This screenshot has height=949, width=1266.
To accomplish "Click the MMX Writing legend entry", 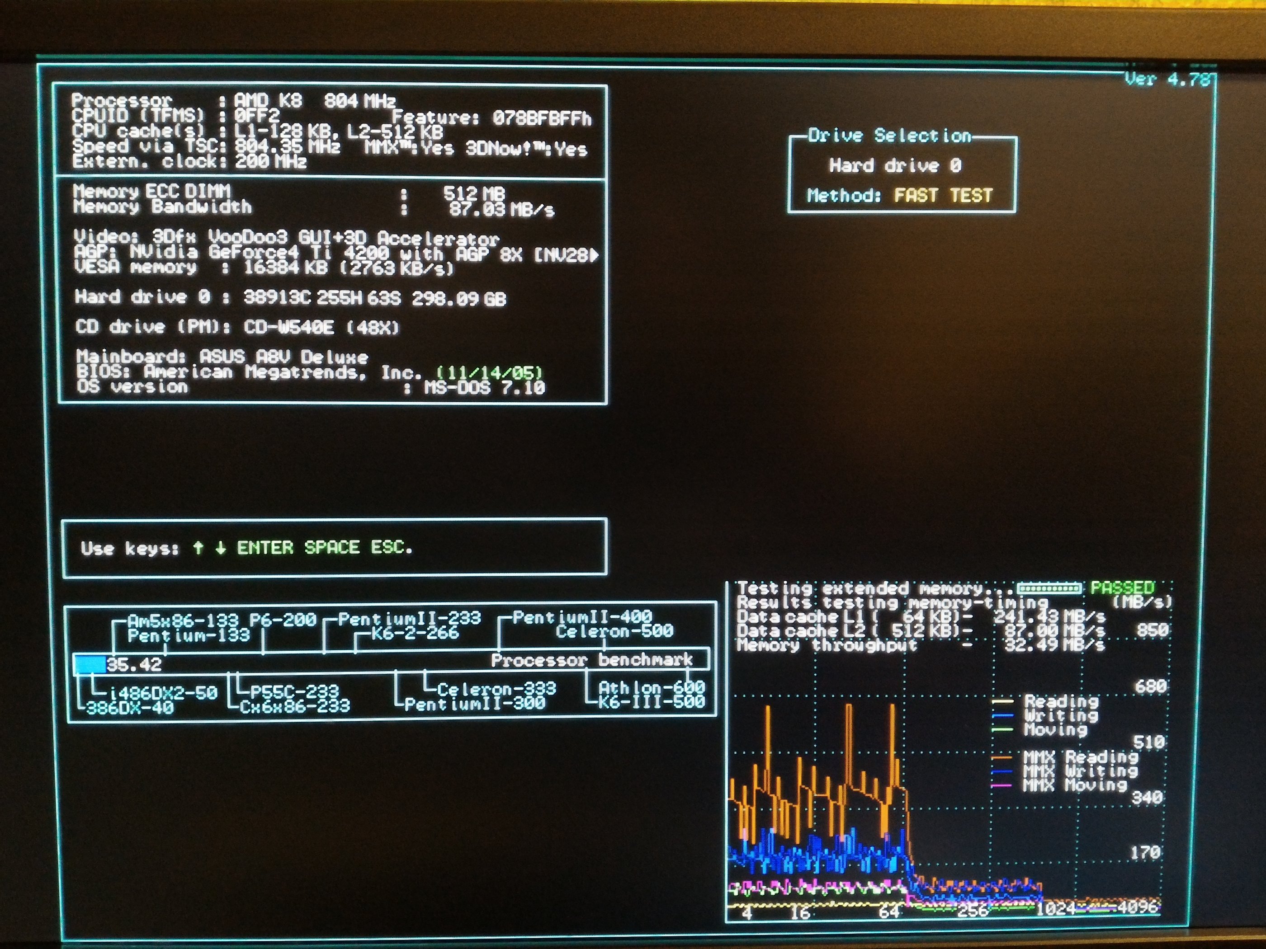I will tap(1081, 771).
